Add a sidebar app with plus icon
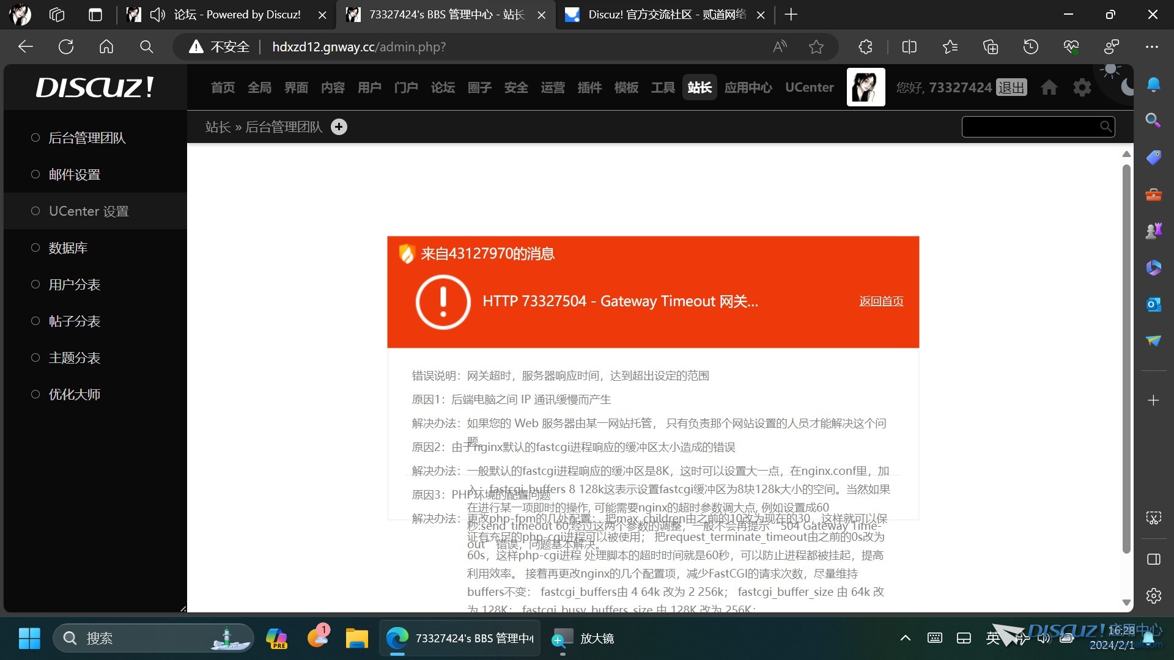 coord(1154,400)
